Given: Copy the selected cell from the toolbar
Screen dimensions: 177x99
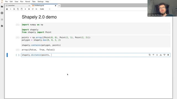Looking at the screenshot, I should 18,9.
